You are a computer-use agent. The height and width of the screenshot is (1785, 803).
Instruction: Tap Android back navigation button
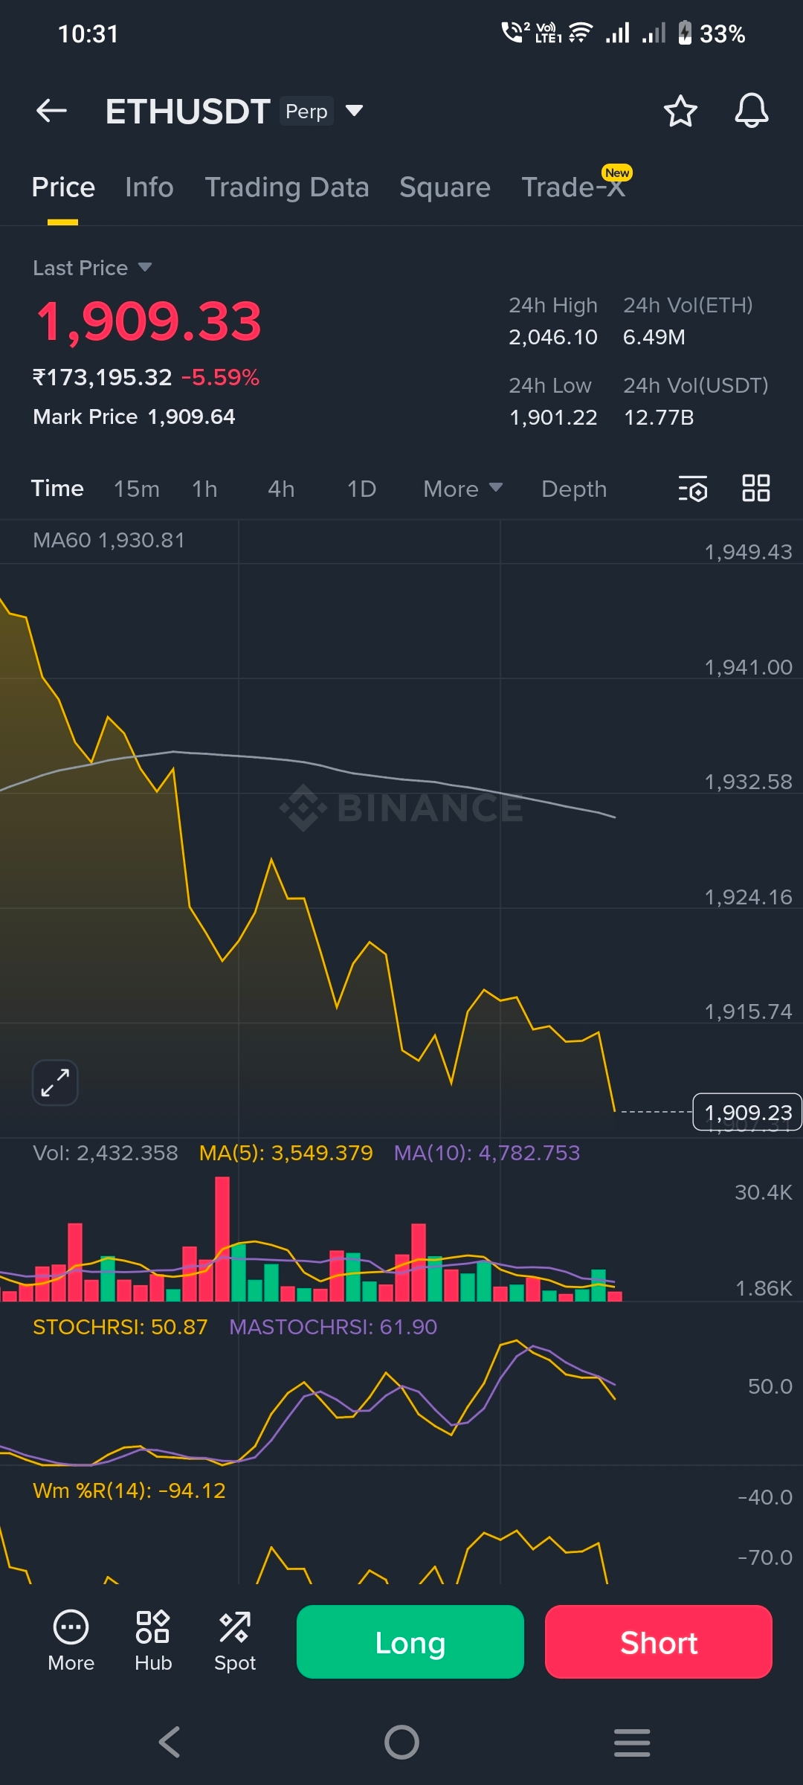(170, 1742)
